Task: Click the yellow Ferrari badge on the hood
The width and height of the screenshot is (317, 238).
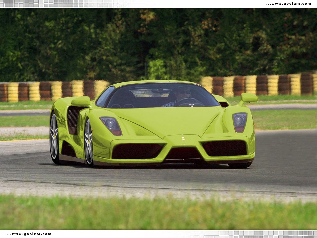Action: [183, 139]
